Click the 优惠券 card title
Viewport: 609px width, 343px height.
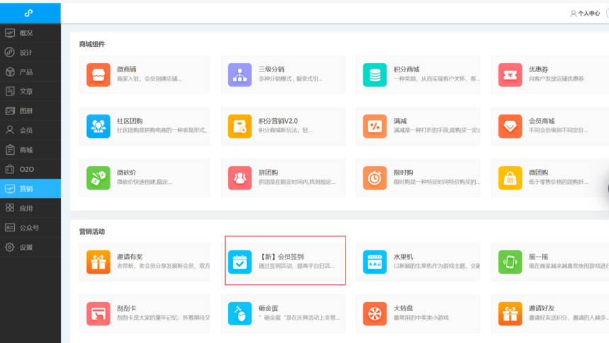(538, 69)
